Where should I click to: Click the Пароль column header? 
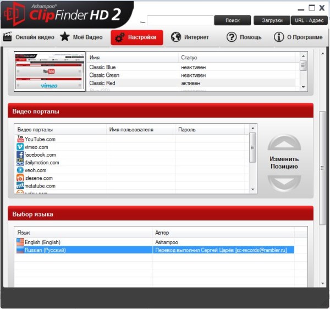coord(210,130)
